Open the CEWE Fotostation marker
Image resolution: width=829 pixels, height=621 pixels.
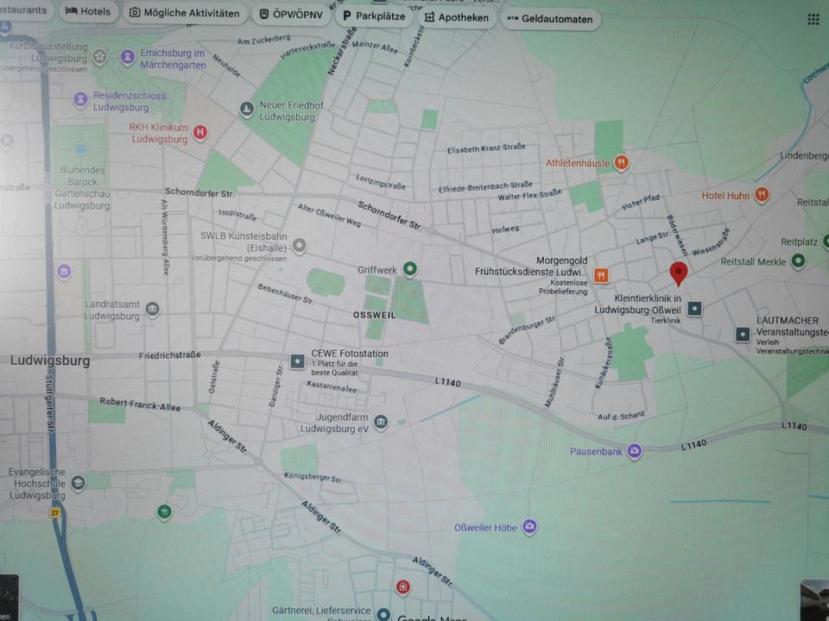tap(298, 361)
